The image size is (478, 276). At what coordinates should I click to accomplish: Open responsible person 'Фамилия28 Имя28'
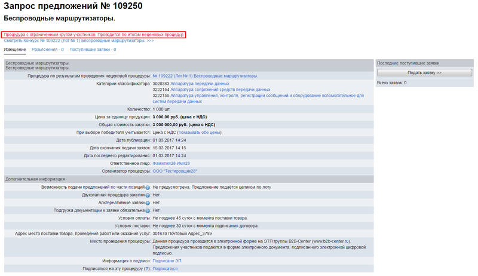(x=171, y=163)
